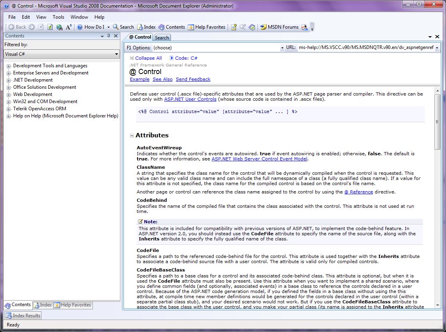
Task: Open the File menu
Action: 12,17
